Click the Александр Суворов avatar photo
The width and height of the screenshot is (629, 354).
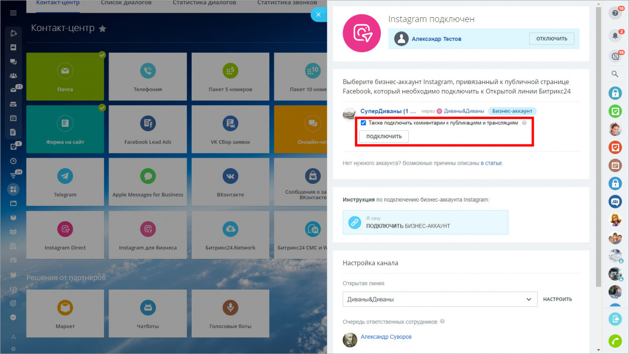pos(350,340)
